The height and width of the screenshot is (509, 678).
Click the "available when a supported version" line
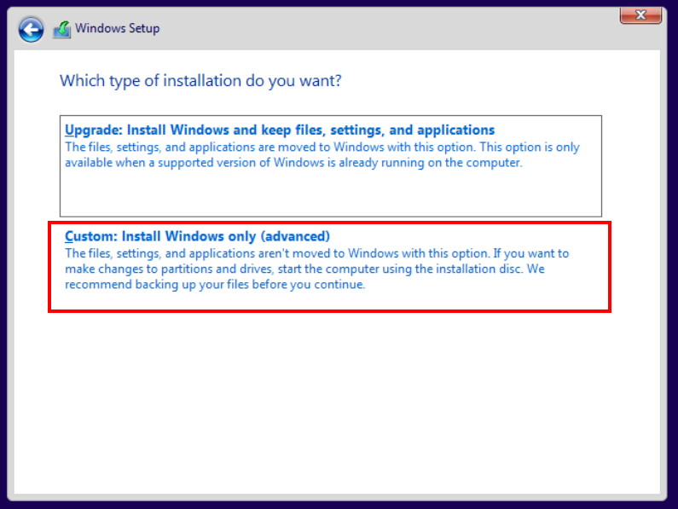click(x=293, y=163)
